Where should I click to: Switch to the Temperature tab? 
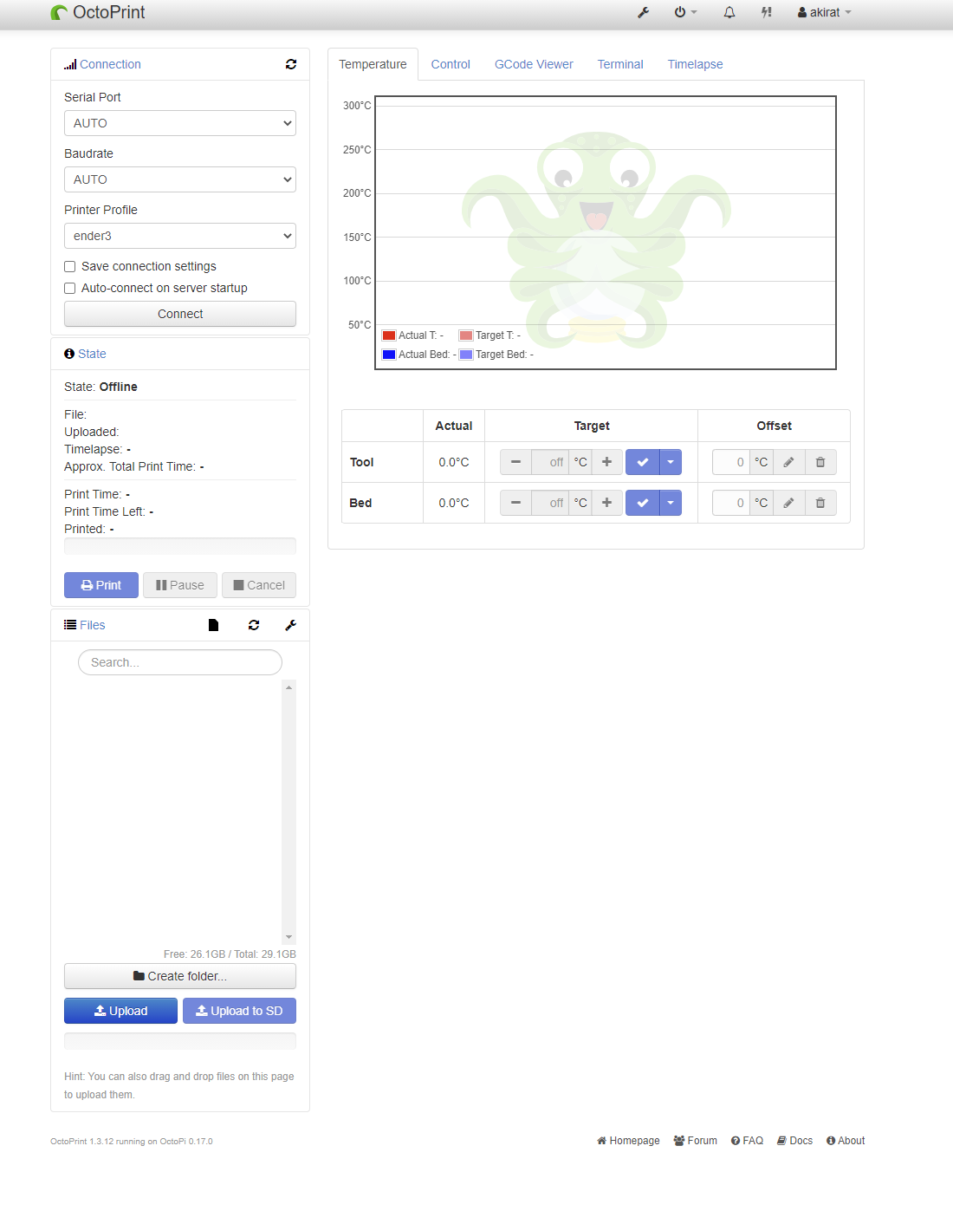point(373,64)
